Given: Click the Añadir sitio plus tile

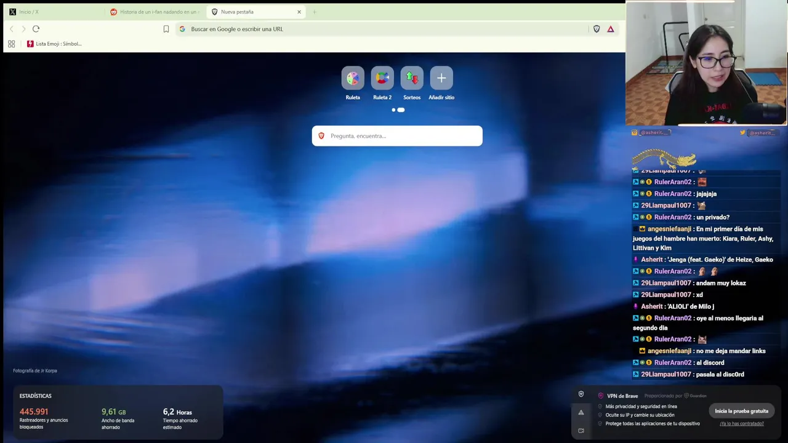Looking at the screenshot, I should point(441,78).
